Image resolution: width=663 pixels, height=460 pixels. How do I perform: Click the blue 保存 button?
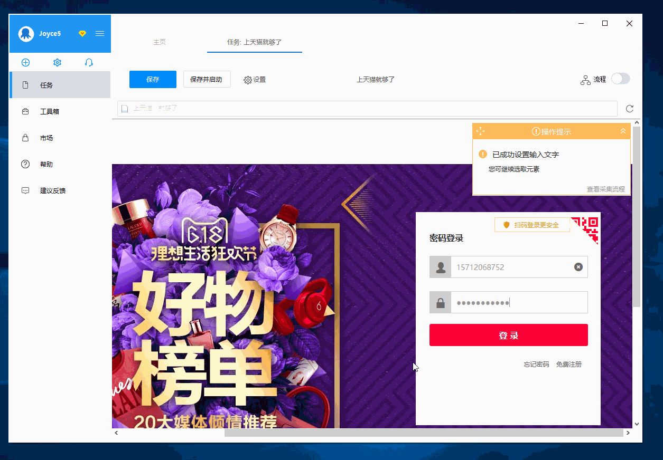click(153, 80)
